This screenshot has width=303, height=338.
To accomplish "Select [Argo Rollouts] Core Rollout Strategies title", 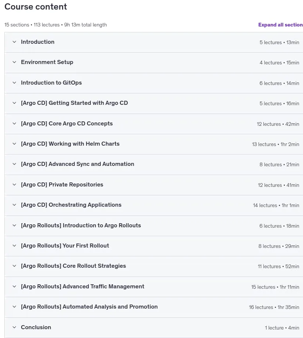I will point(73,266).
